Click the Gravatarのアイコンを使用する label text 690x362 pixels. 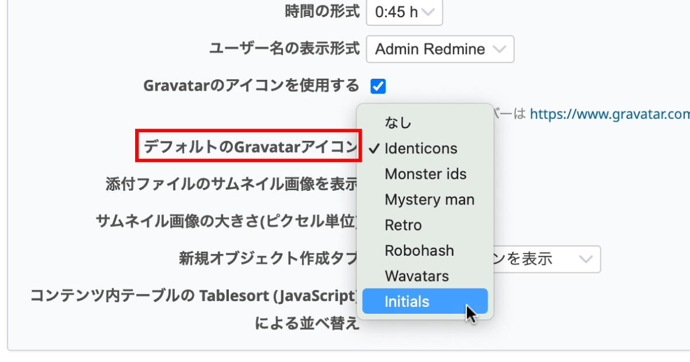pos(251,86)
